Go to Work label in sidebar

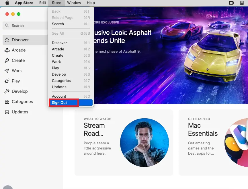point(17,71)
